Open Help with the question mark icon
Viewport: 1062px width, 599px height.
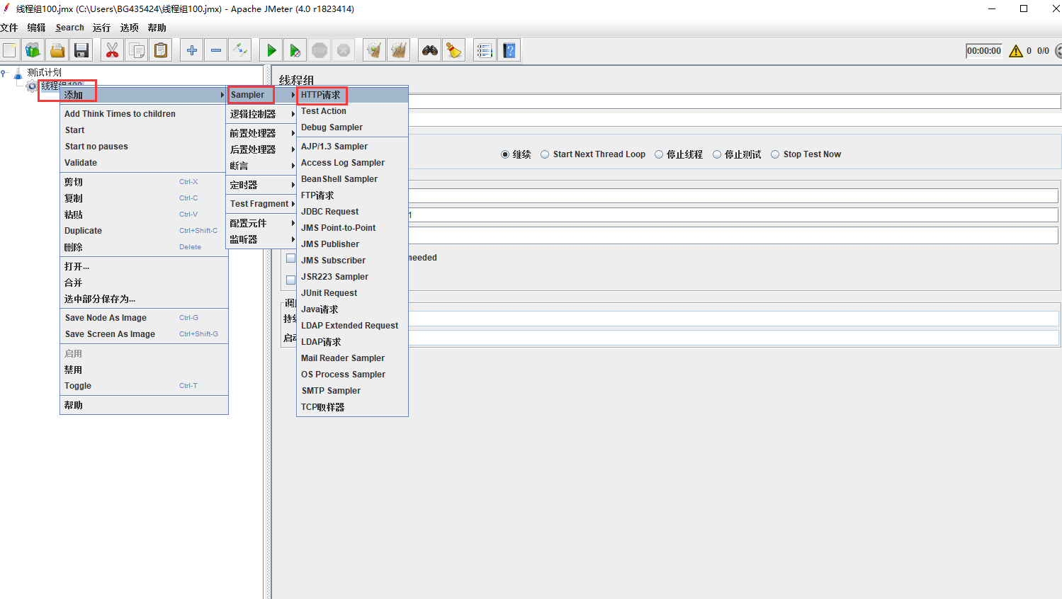[509, 50]
